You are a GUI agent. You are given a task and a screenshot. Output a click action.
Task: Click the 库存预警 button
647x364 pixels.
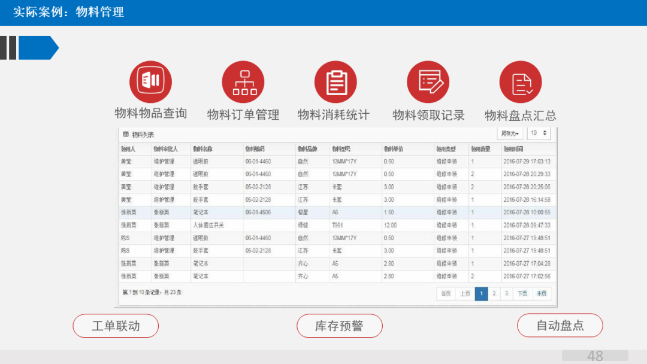click(340, 326)
